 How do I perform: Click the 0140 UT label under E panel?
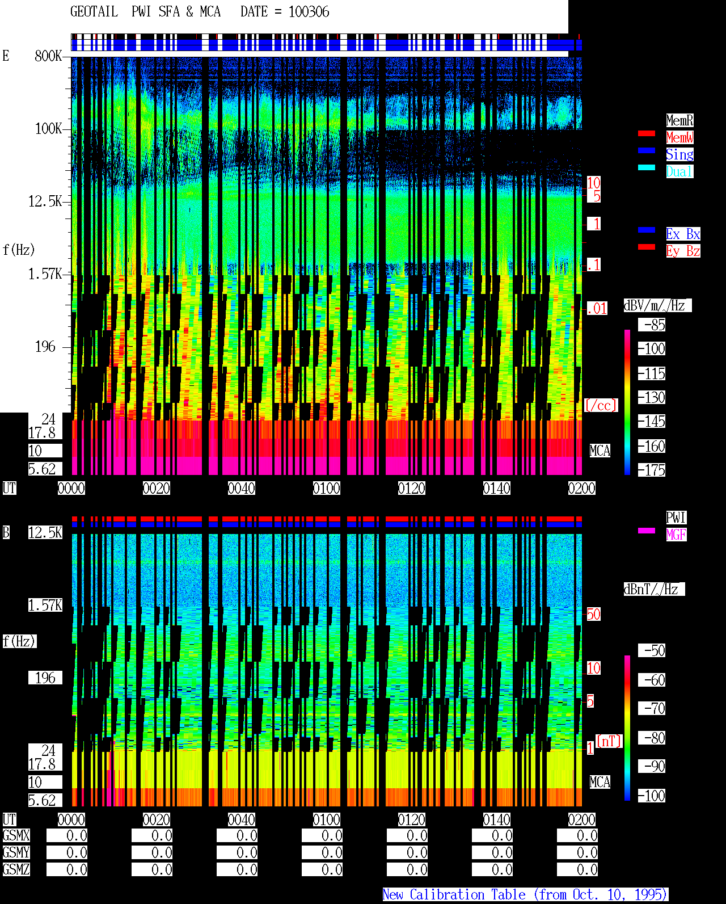point(497,488)
